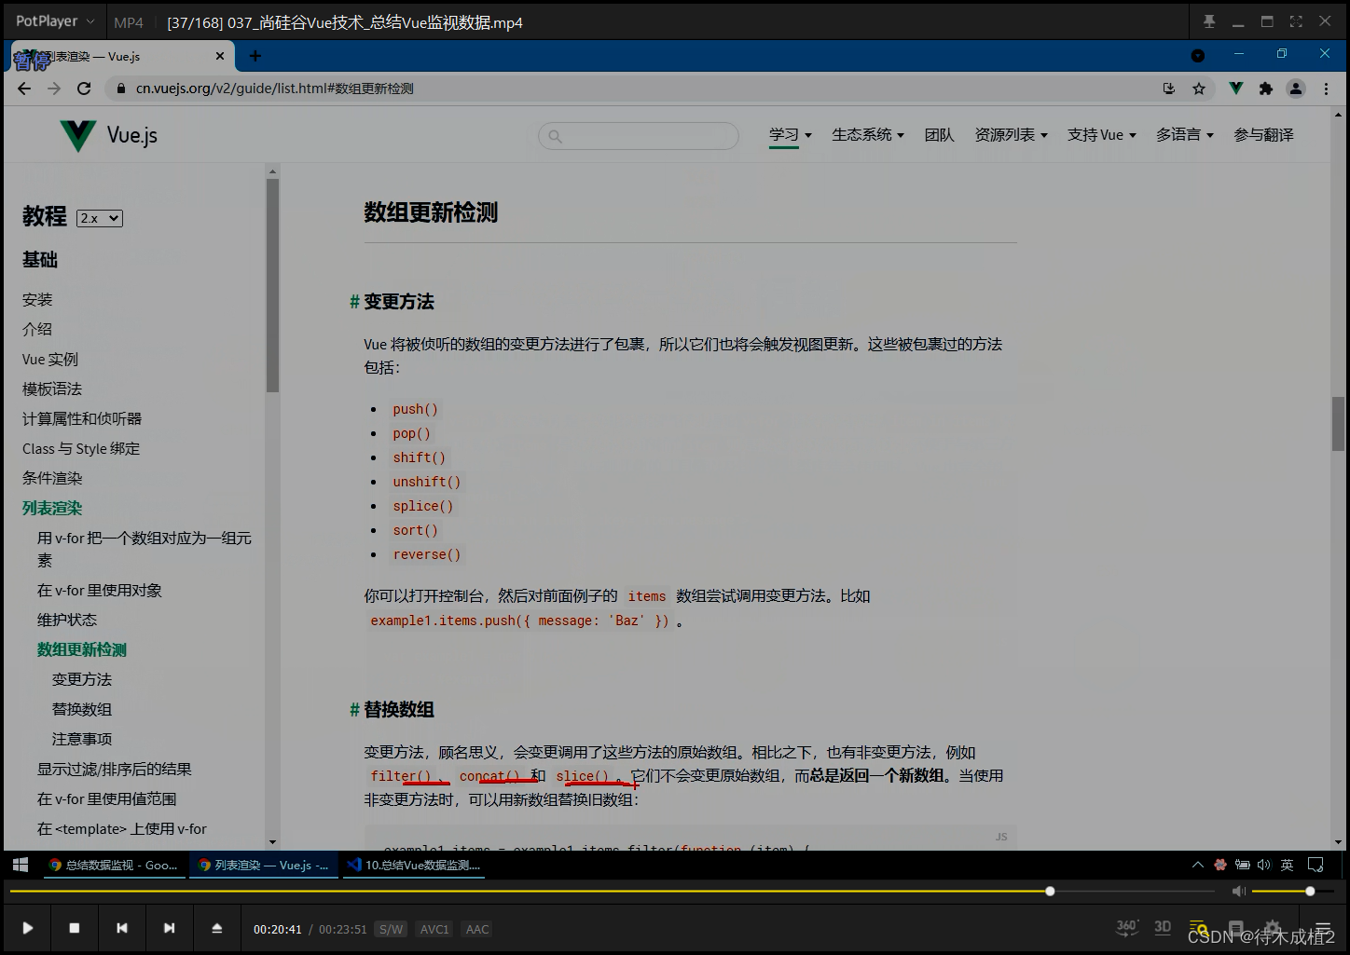
Task: Open the 2.x version selector
Action: [x=100, y=218]
